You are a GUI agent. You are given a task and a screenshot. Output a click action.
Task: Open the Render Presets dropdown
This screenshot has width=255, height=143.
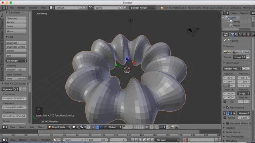(x=232, y=69)
